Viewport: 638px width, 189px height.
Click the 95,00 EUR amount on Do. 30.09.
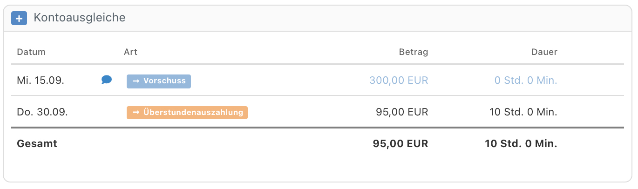[402, 112]
